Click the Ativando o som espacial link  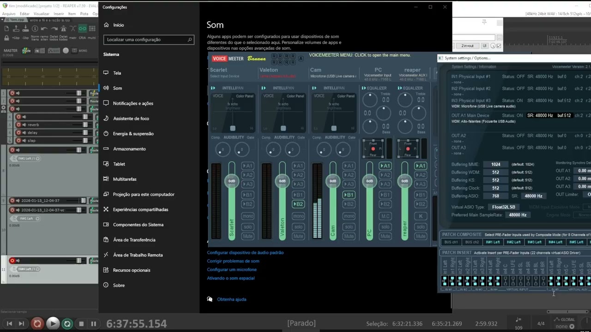(231, 278)
